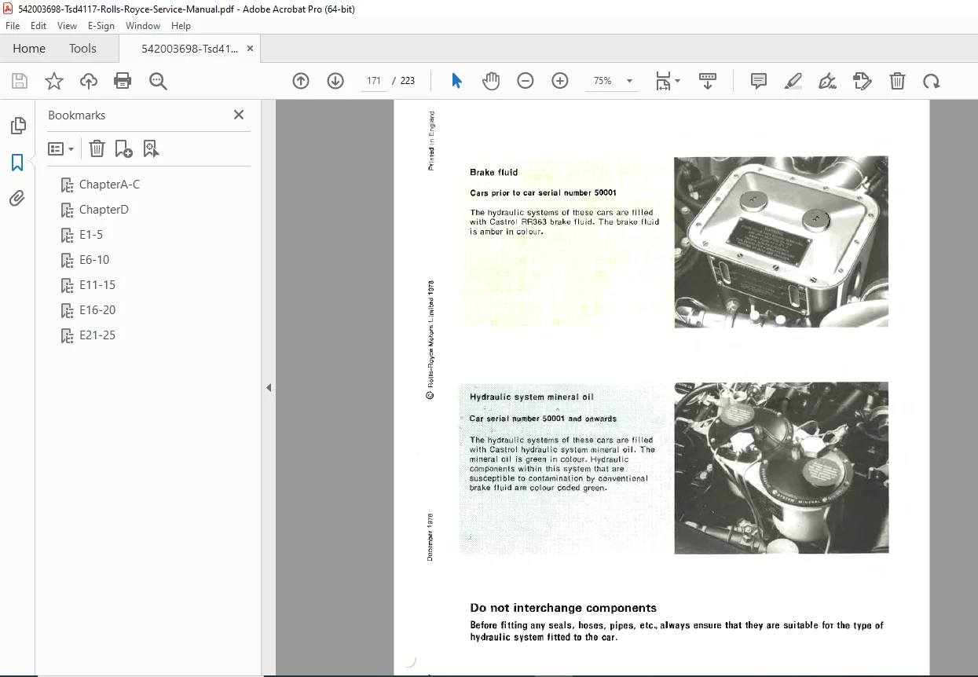Open fit page options icon

coord(668,81)
